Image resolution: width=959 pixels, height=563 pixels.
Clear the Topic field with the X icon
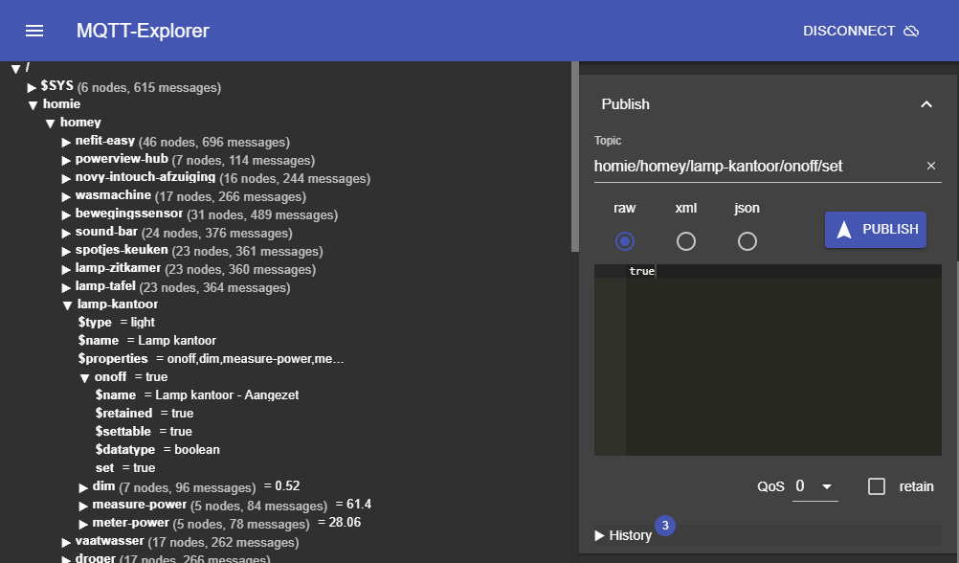coord(931,166)
